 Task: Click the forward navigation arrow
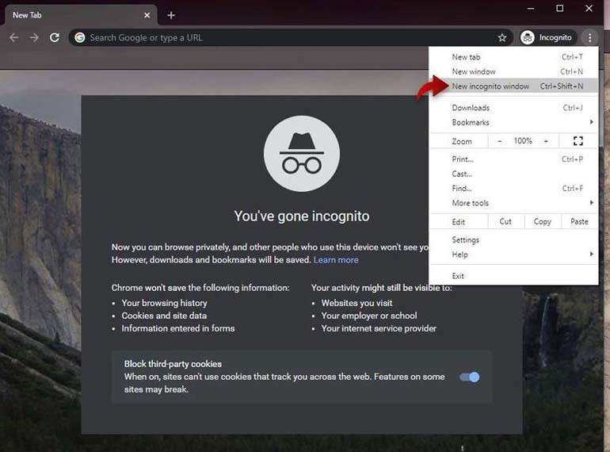pos(34,37)
